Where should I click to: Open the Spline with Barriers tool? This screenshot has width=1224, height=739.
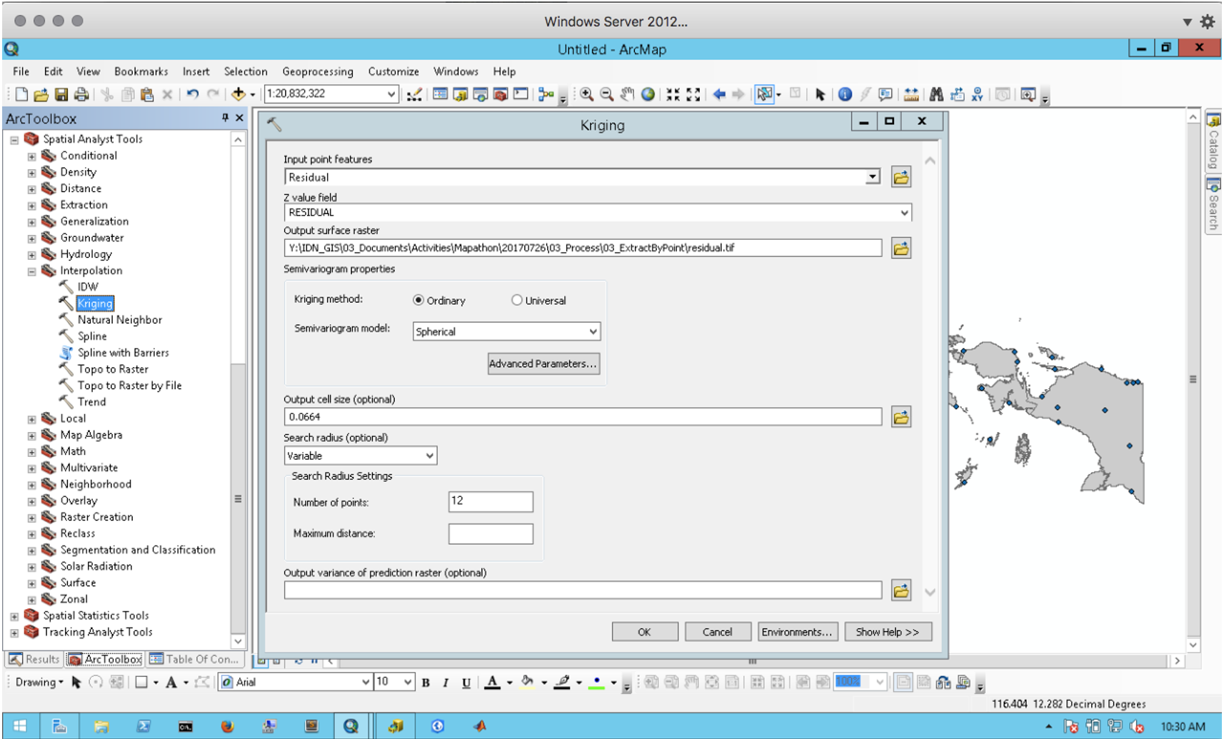point(123,353)
